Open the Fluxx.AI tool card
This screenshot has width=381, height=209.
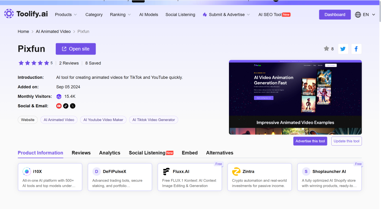pos(190,177)
